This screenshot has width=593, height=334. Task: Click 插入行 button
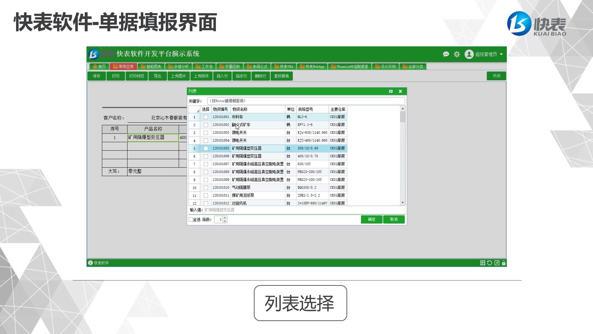click(222, 76)
